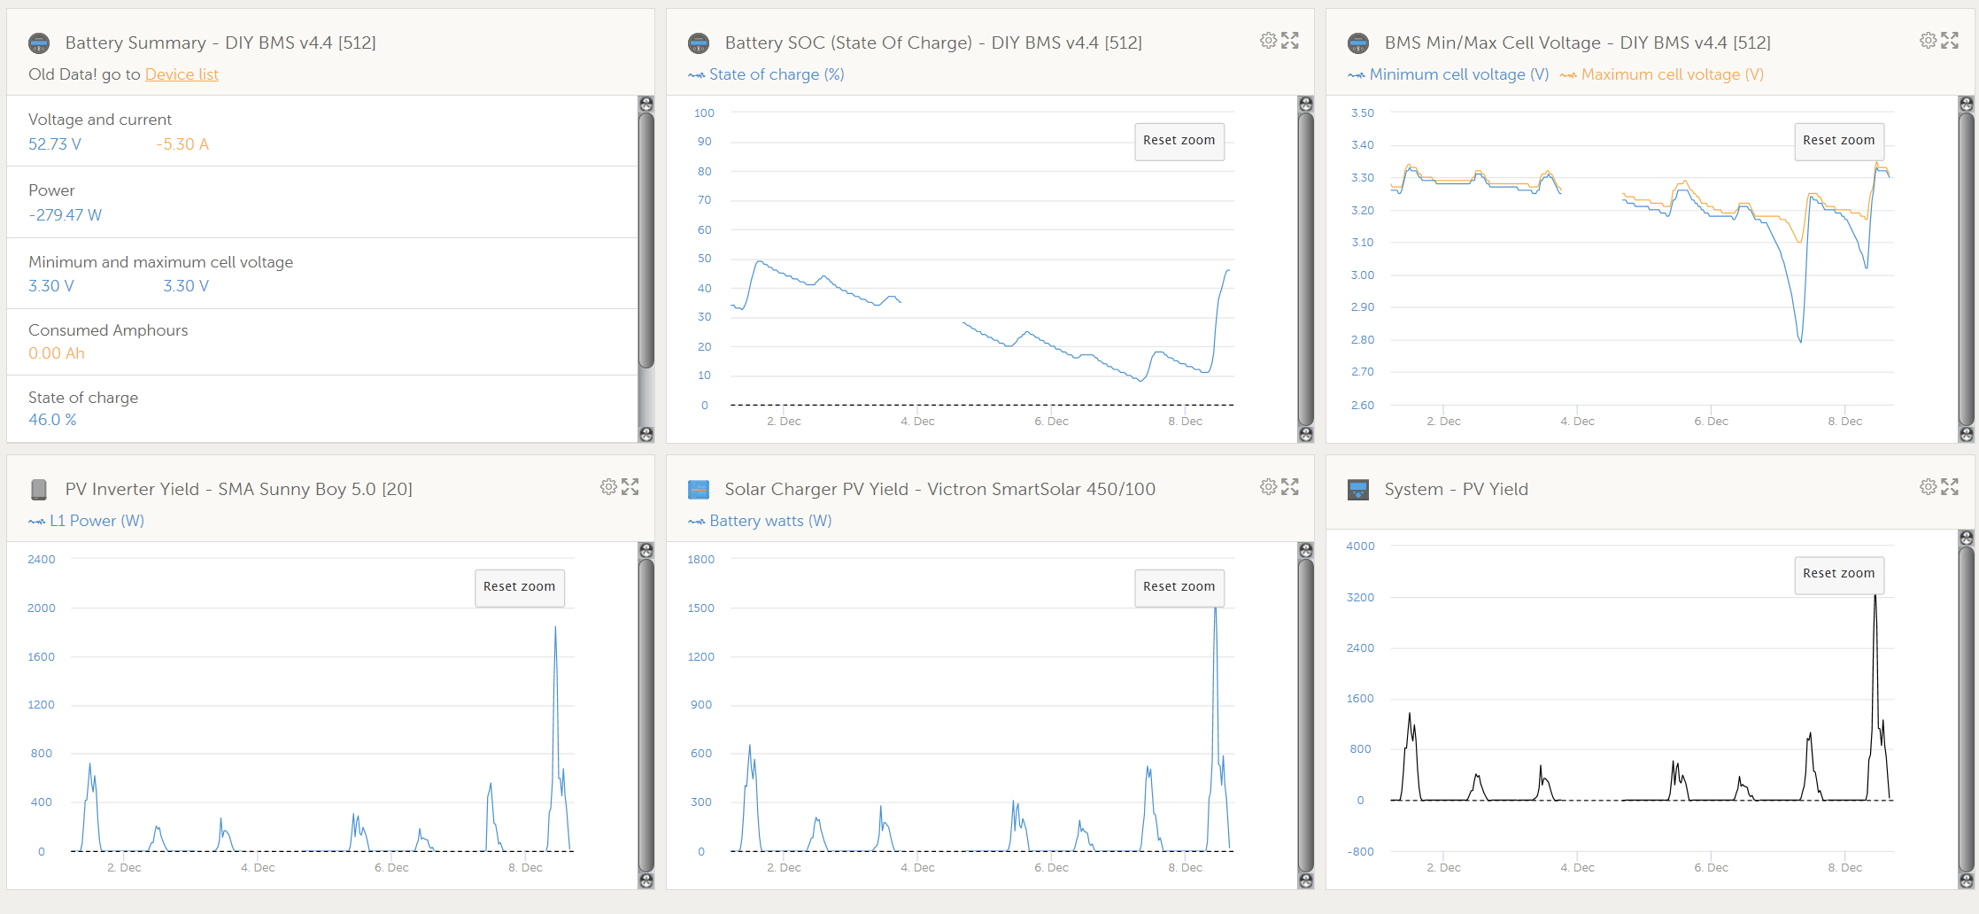The height and width of the screenshot is (914, 1979).
Task: Open settings gear for System PV Yield widget
Action: (1928, 487)
